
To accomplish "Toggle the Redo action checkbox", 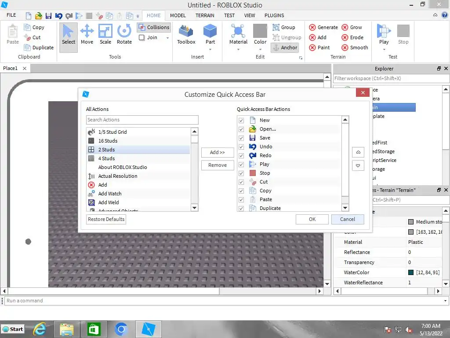I will 241,156.
